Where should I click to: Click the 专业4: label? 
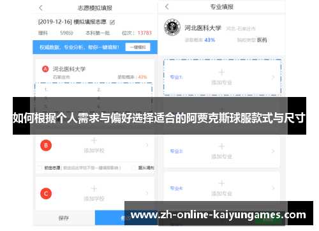177,188
